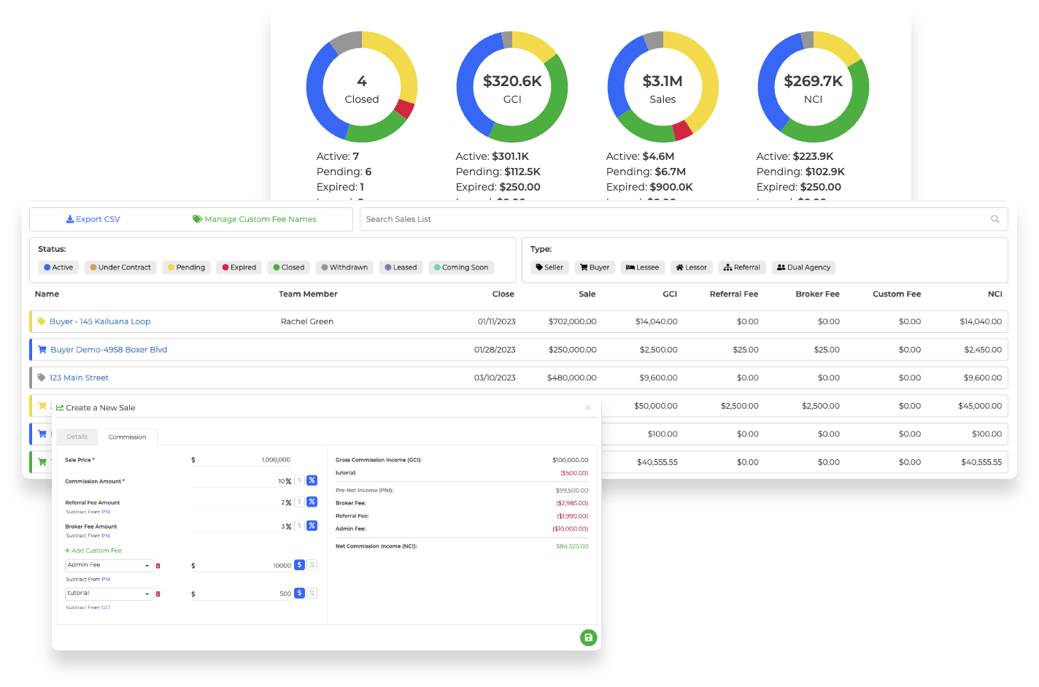This screenshot has width=1039, height=687.
Task: Click the search magnifier icon
Action: pos(994,219)
